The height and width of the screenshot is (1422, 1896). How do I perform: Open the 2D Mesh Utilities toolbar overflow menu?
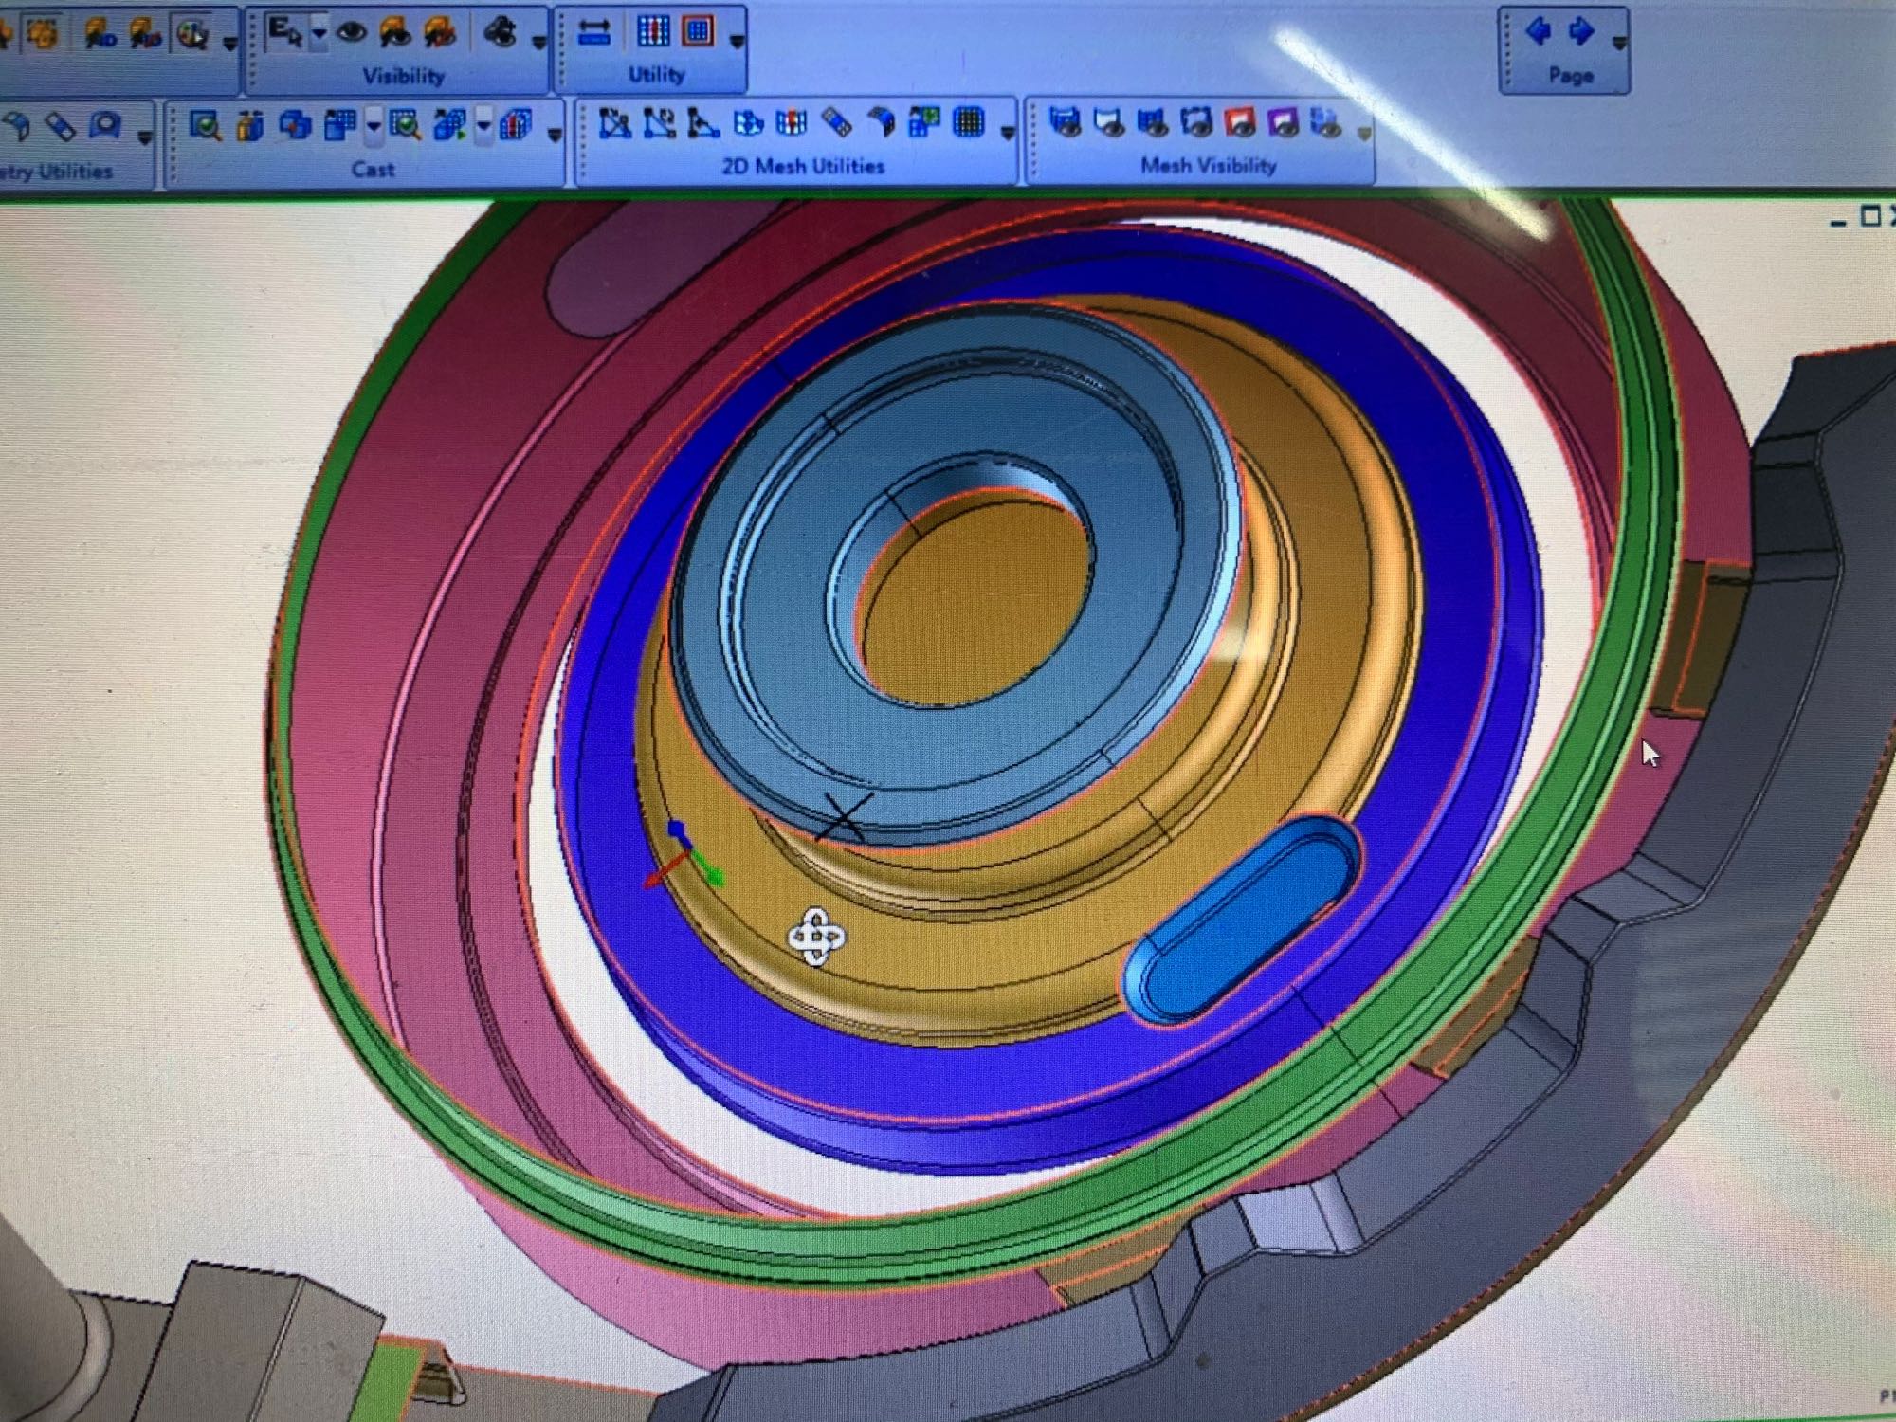point(1007,133)
